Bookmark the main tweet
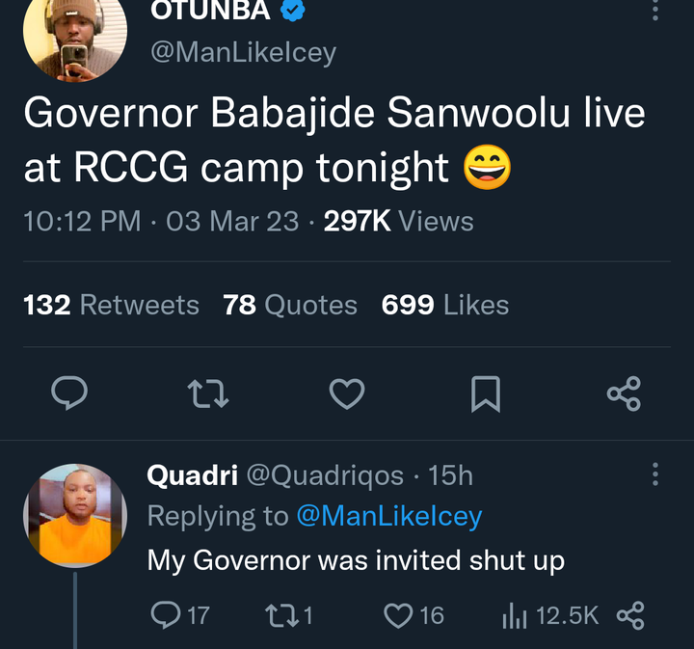This screenshot has width=694, height=649. 486,393
